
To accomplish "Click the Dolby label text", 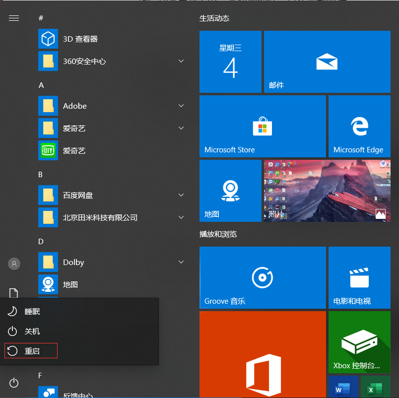I will coord(73,263).
